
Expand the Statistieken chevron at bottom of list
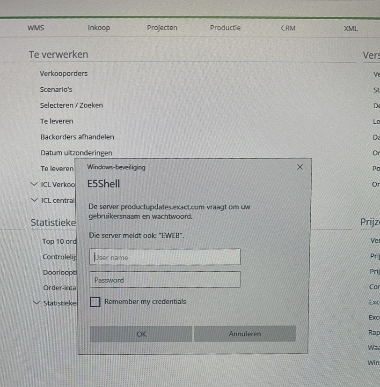click(37, 302)
